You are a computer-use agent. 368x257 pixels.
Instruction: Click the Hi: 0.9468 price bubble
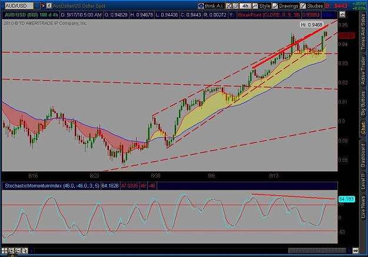pos(311,25)
